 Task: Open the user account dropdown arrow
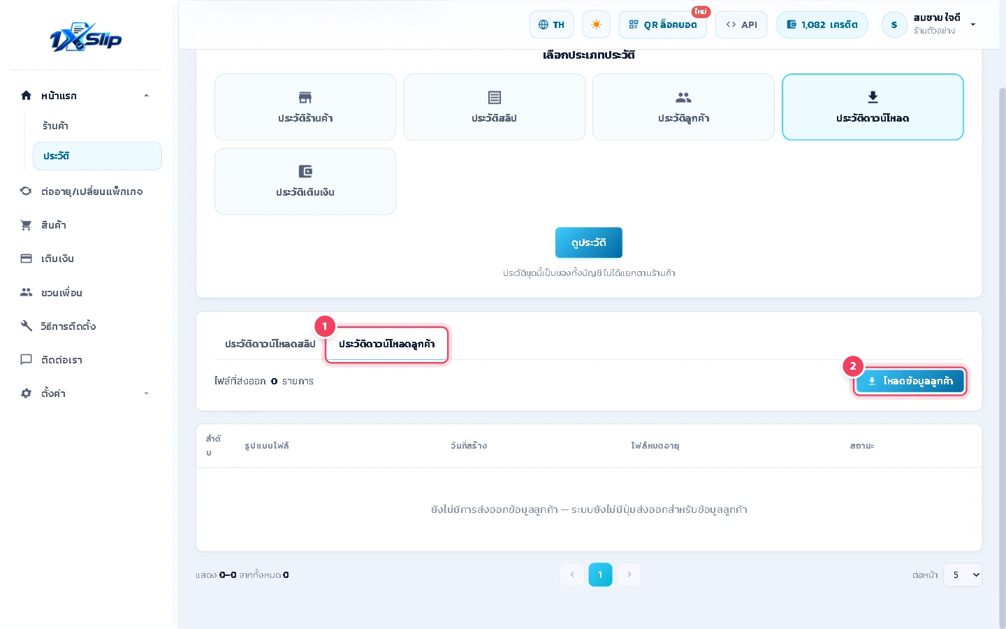pos(973,24)
